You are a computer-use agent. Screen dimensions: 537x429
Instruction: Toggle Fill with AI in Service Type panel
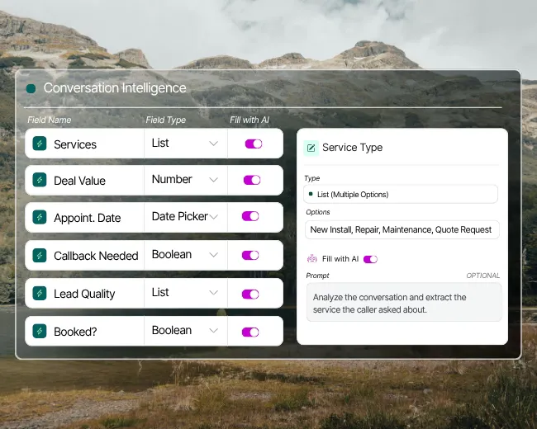click(370, 259)
